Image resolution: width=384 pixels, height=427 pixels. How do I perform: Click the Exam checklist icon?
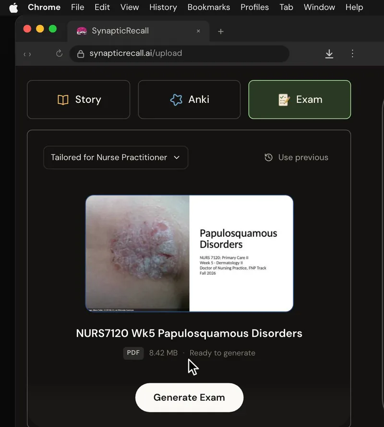pos(284,100)
